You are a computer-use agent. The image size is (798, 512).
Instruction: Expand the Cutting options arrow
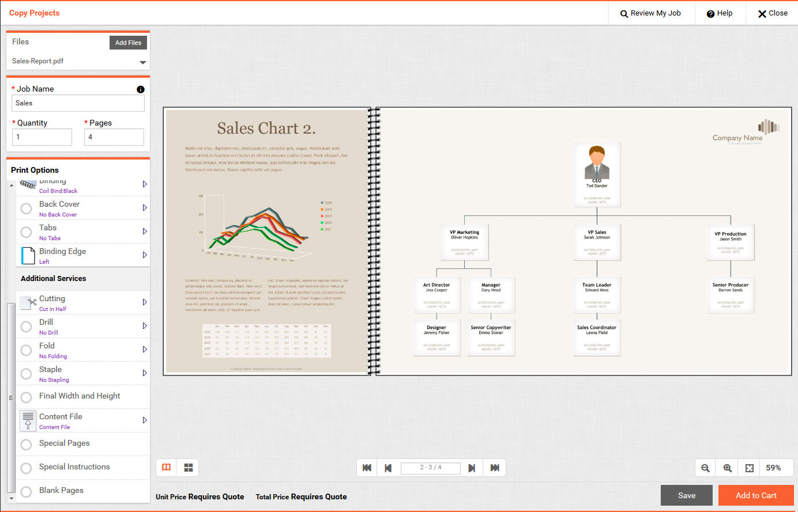(145, 302)
